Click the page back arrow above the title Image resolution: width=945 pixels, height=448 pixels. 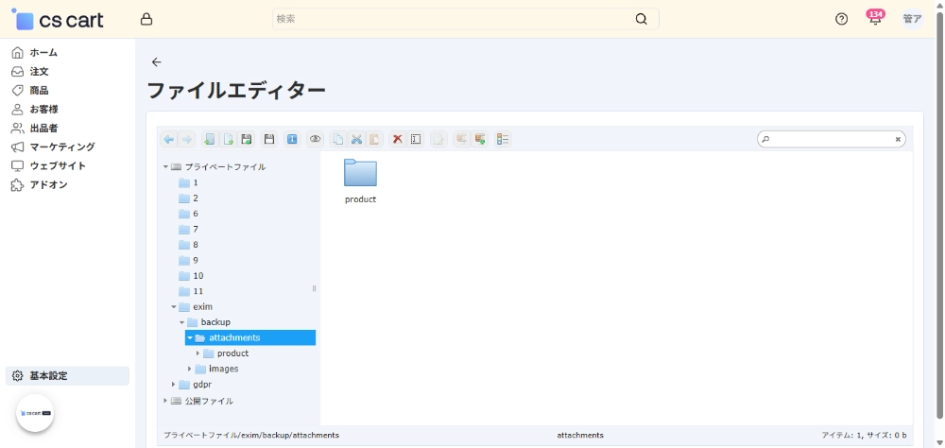[157, 62]
